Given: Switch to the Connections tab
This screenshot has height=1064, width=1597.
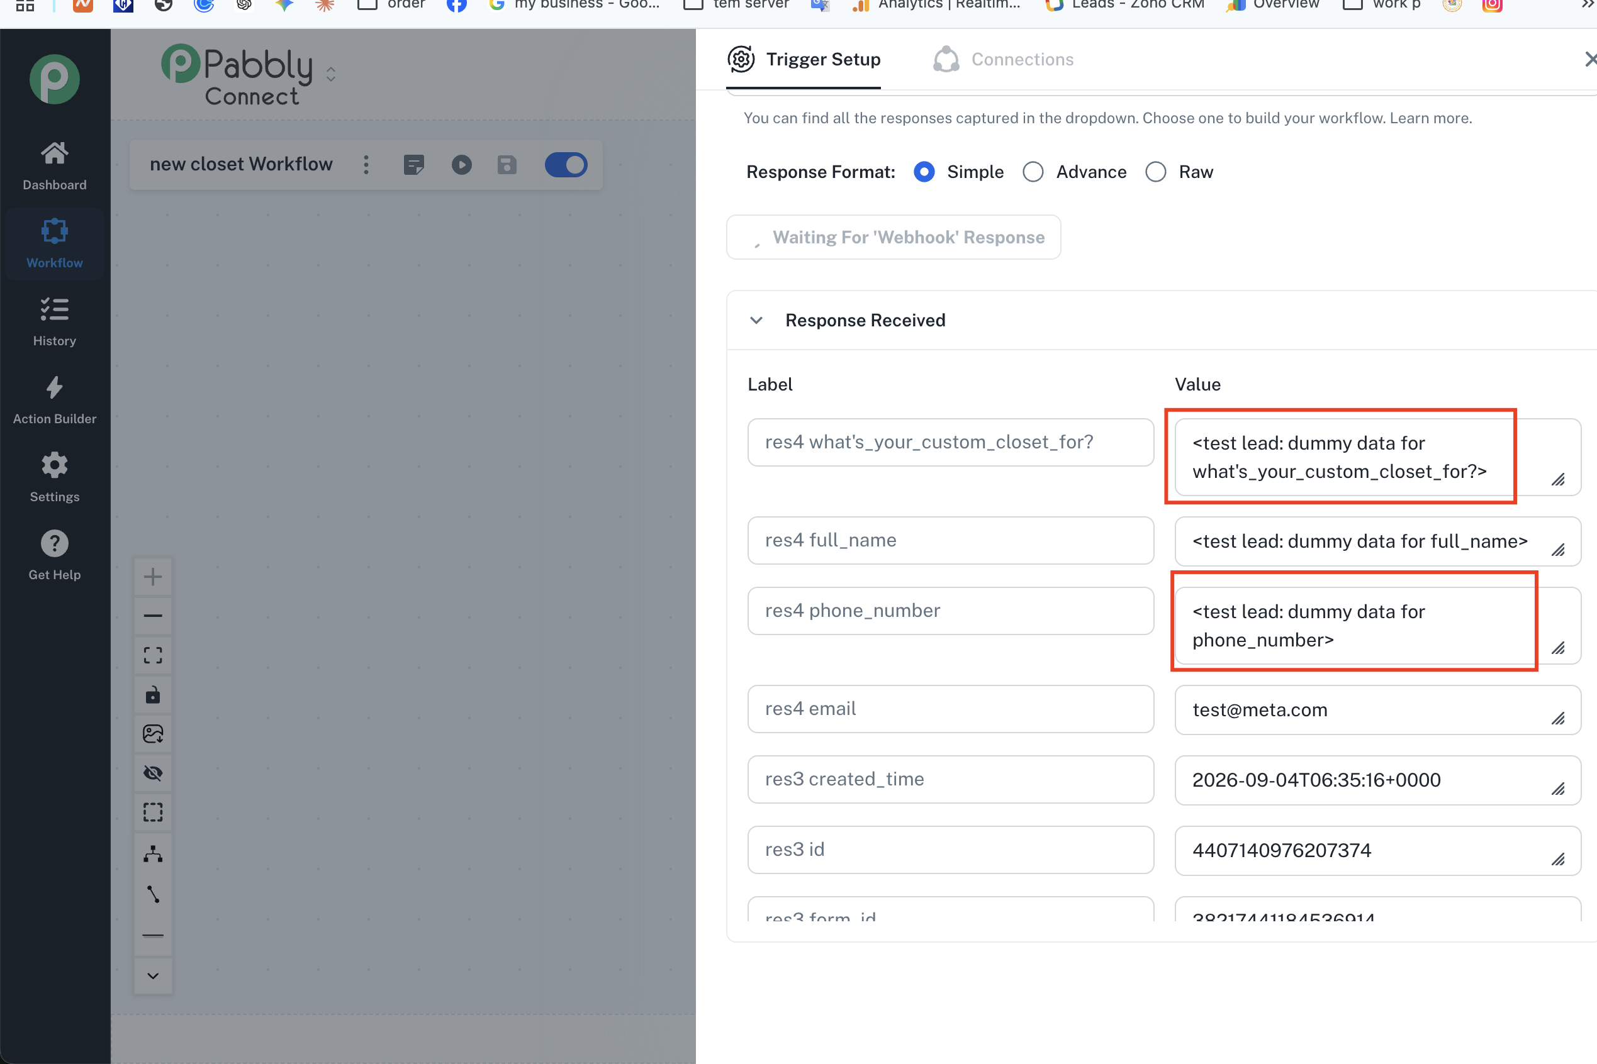Looking at the screenshot, I should coord(1003,60).
